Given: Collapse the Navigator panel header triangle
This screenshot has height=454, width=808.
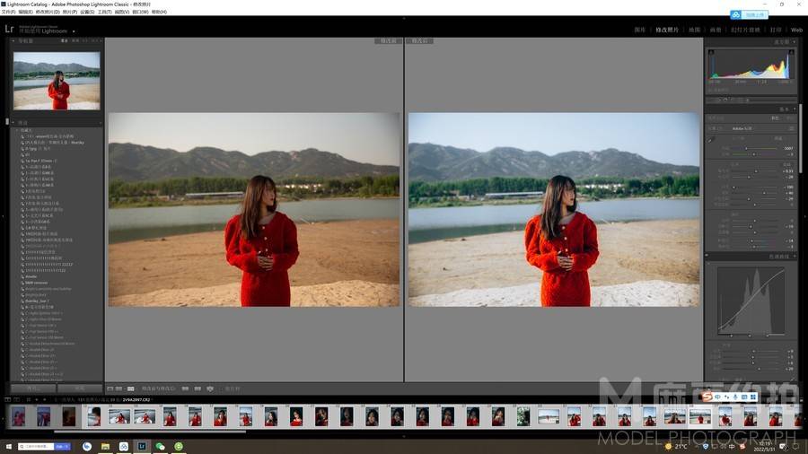Looking at the screenshot, I should coord(13,40).
